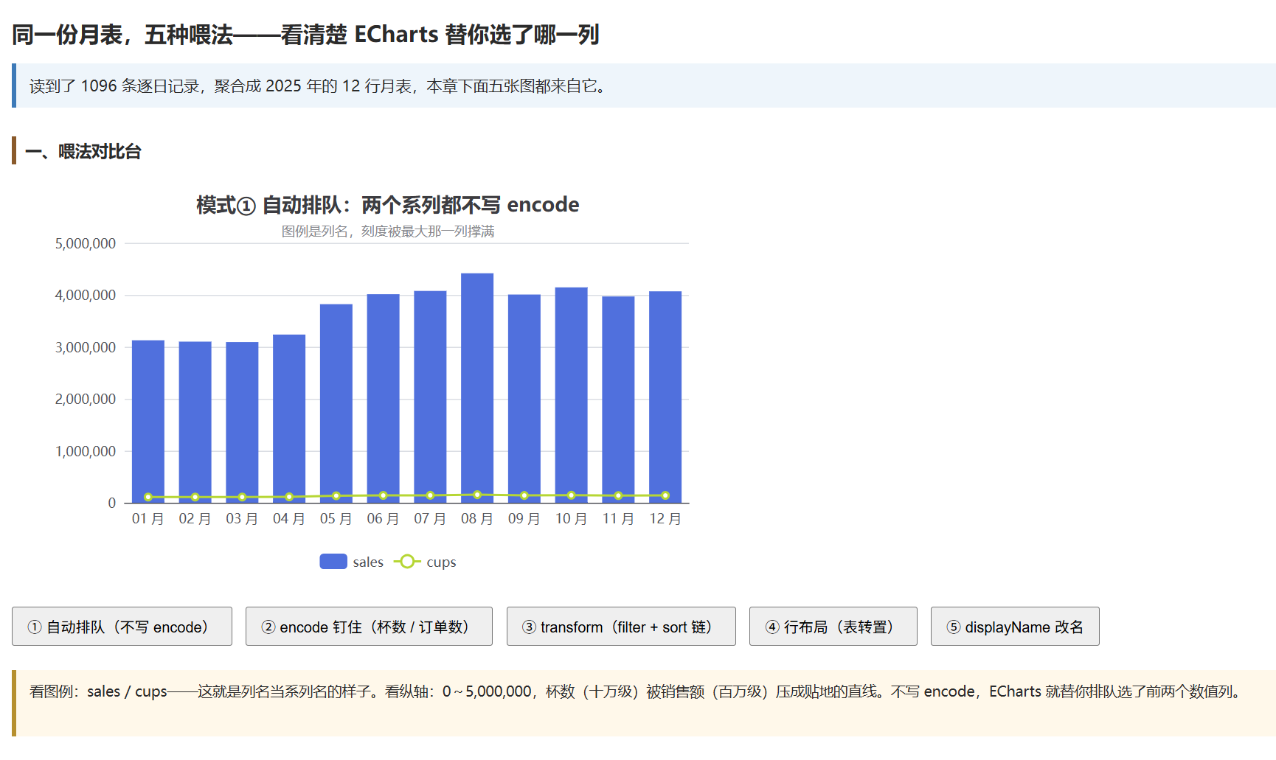This screenshot has width=1276, height=760.
Task: Switch to ② encode 钉住 (杯数 / 订单数)
Action: [369, 627]
